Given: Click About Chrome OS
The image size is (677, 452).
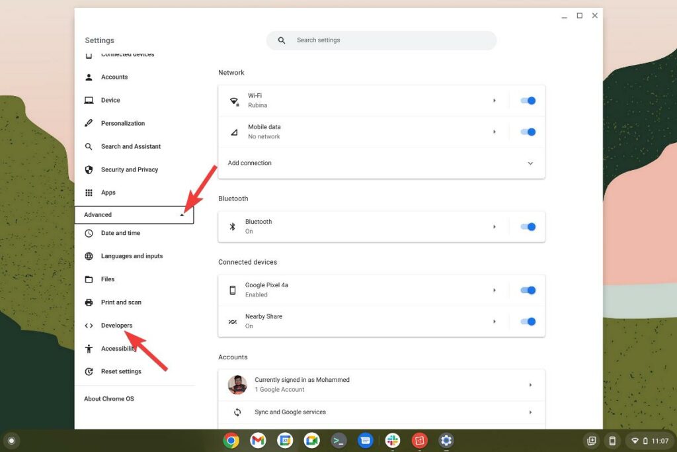Looking at the screenshot, I should click(109, 398).
